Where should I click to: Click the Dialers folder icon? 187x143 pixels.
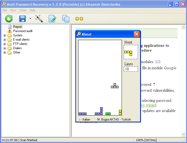click(9, 48)
